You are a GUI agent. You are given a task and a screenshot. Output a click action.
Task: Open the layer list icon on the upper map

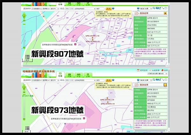click(27, 57)
